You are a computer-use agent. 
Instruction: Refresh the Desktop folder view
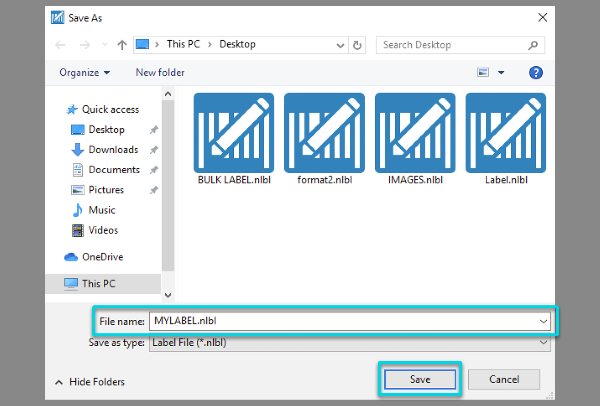(x=357, y=45)
